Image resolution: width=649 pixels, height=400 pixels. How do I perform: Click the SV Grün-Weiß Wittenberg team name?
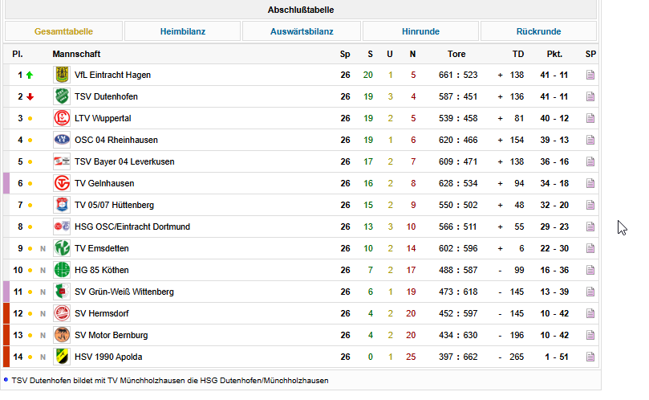pos(124,292)
